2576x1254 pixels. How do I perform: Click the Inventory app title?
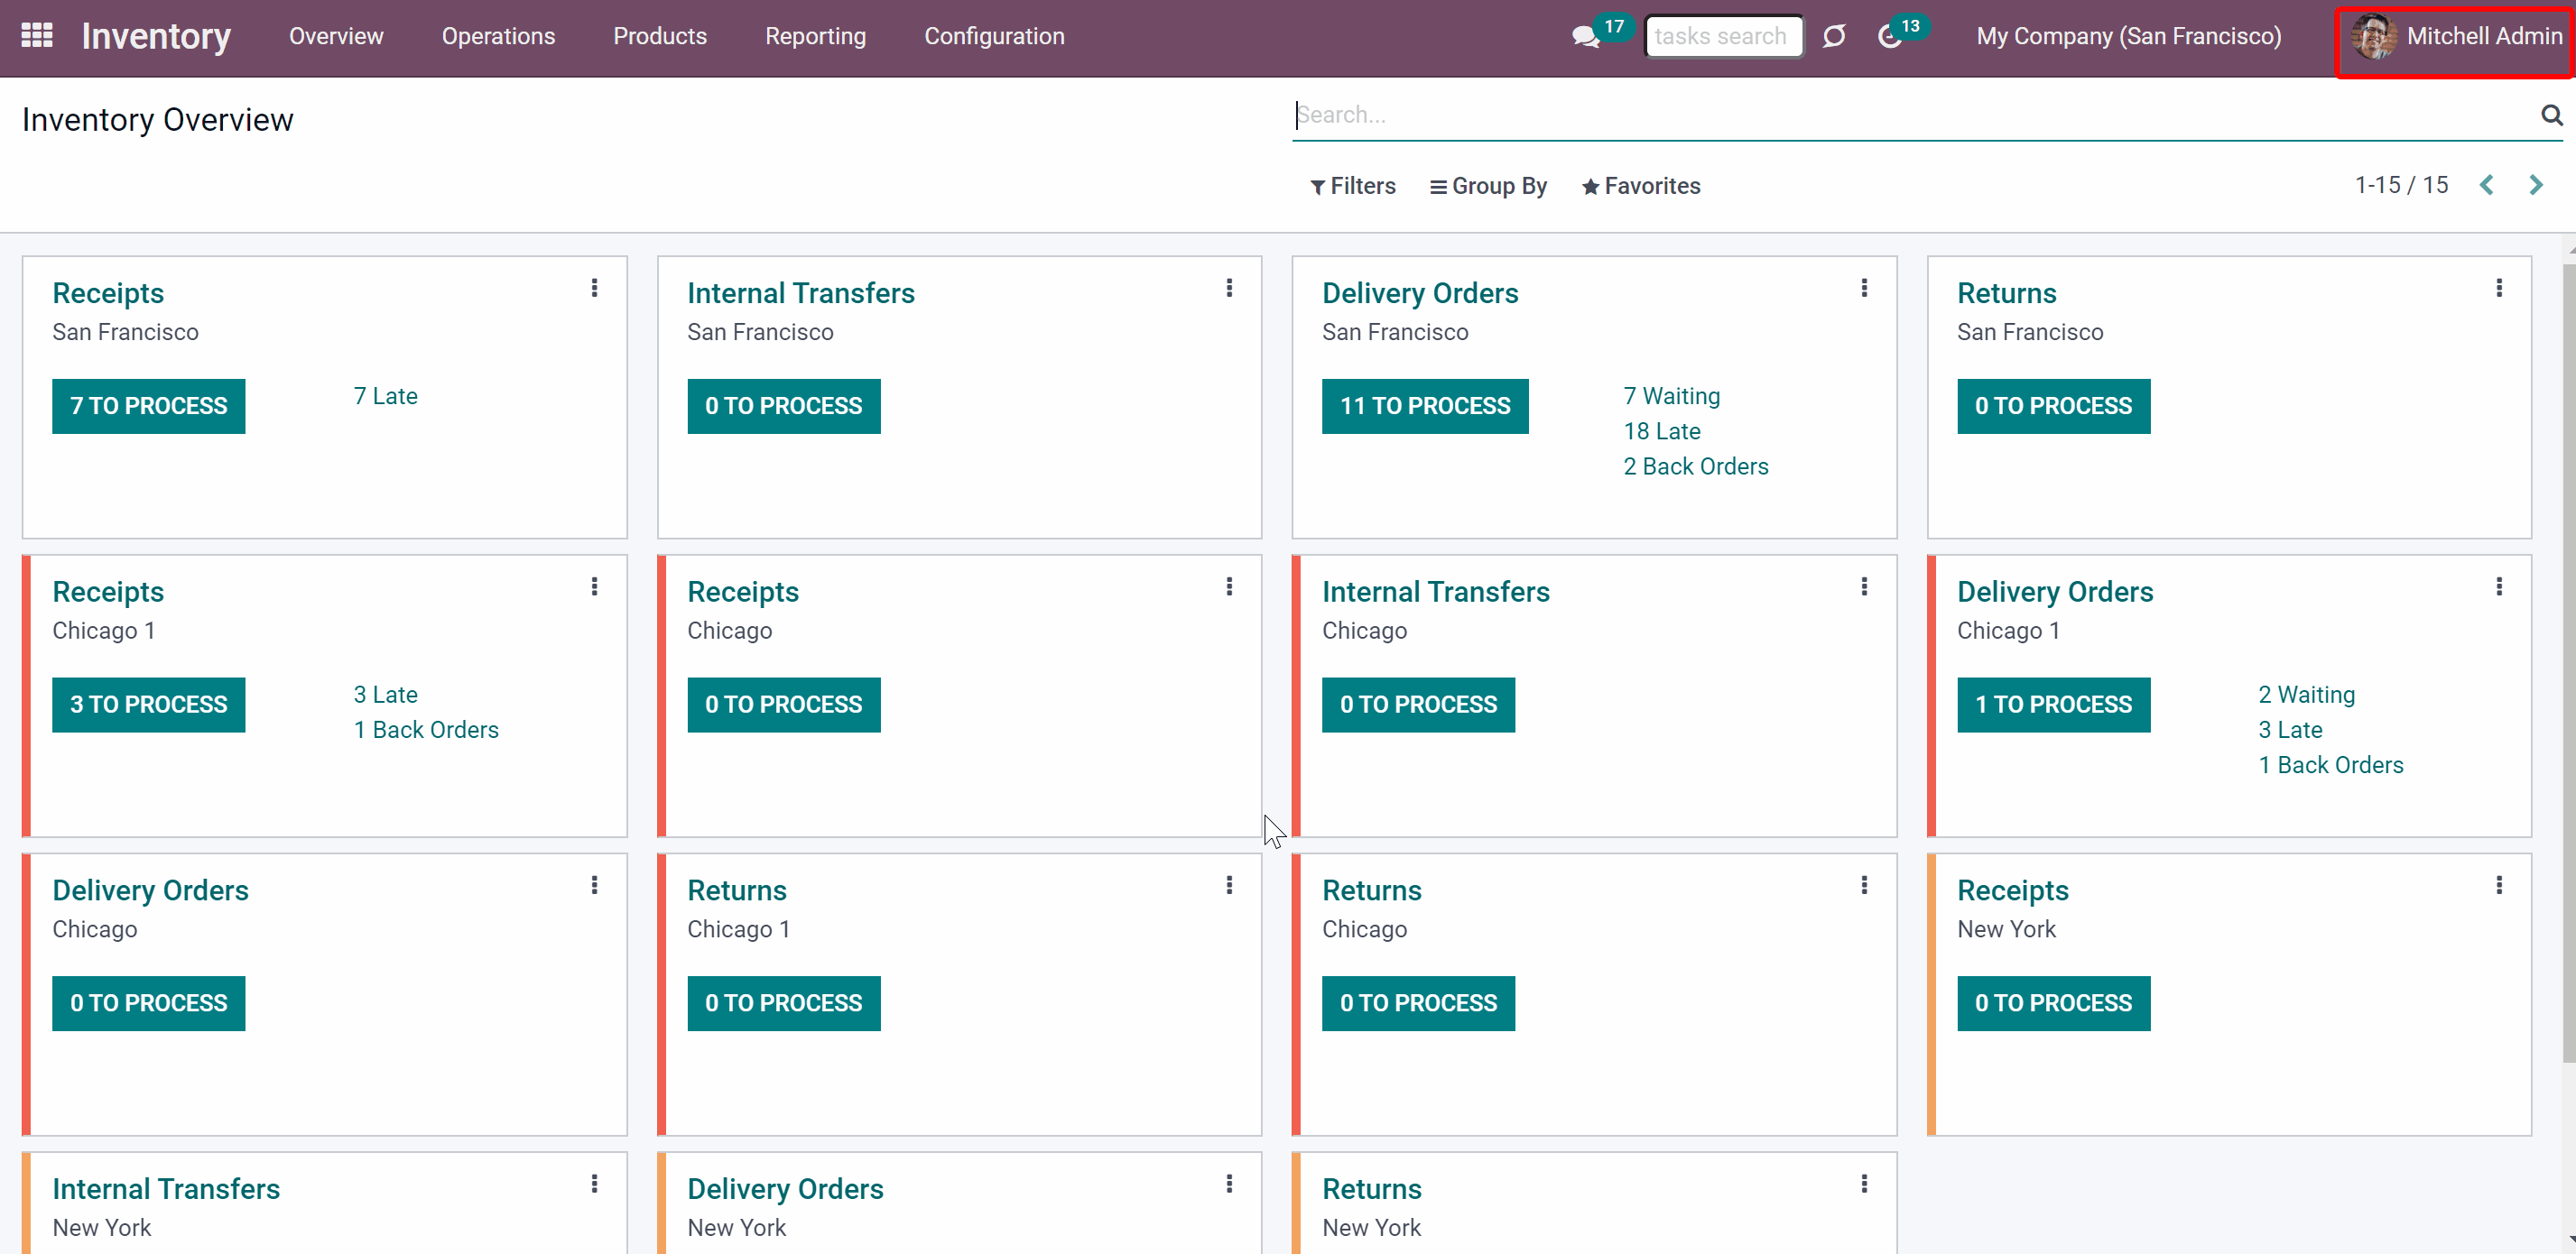point(156,36)
